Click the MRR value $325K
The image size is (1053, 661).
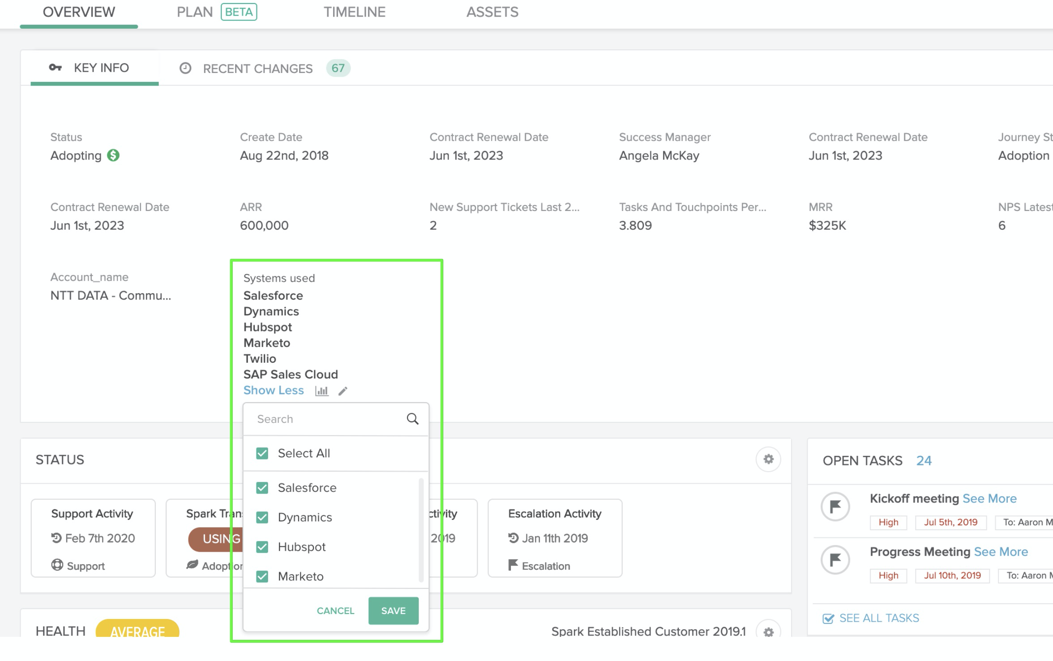[827, 225]
